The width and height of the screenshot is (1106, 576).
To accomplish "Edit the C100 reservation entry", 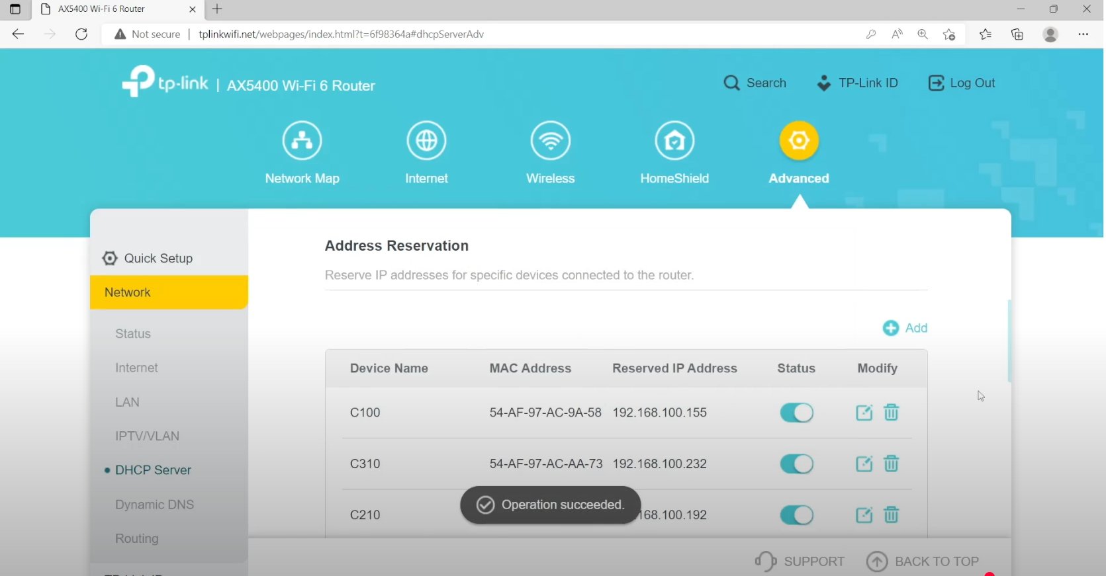I will [864, 413].
